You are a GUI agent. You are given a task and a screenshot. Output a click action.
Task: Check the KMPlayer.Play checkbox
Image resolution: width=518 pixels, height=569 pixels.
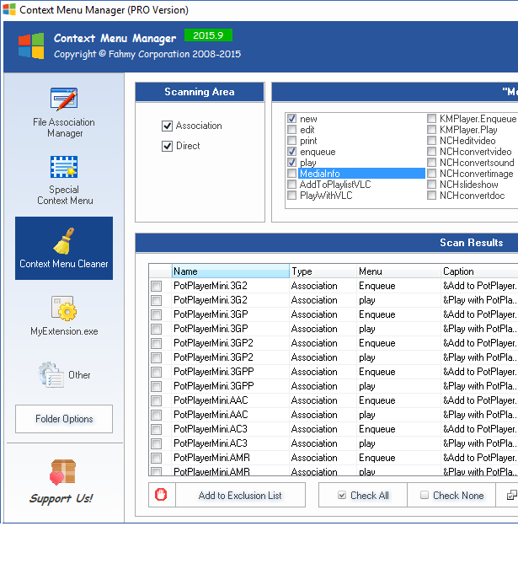431,130
